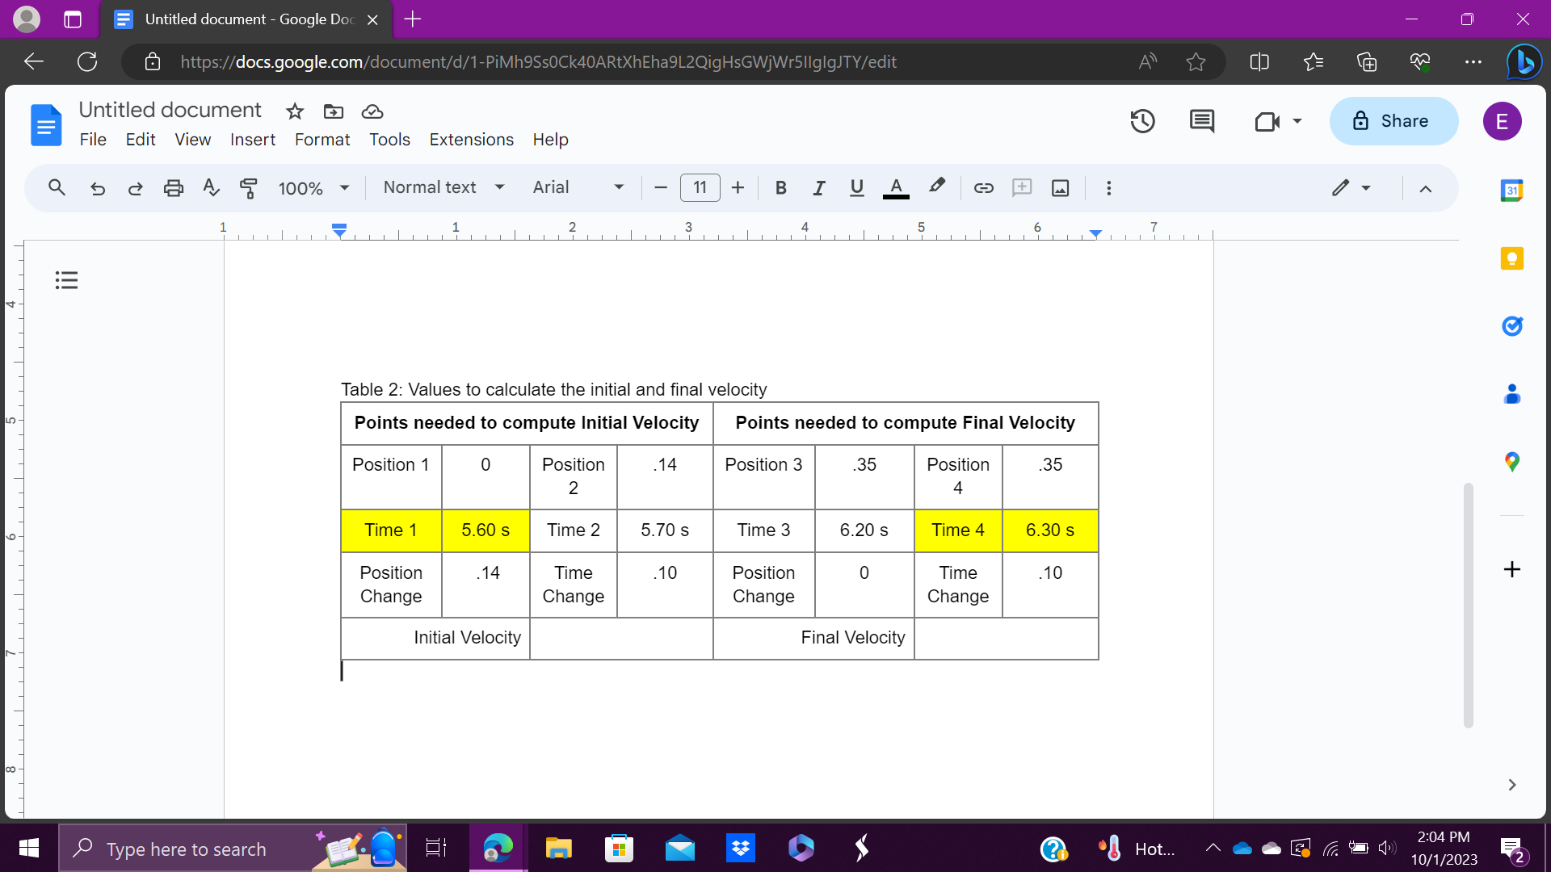This screenshot has height=872, width=1551.
Task: Open the paragraph styles dropdown
Action: coord(443,187)
